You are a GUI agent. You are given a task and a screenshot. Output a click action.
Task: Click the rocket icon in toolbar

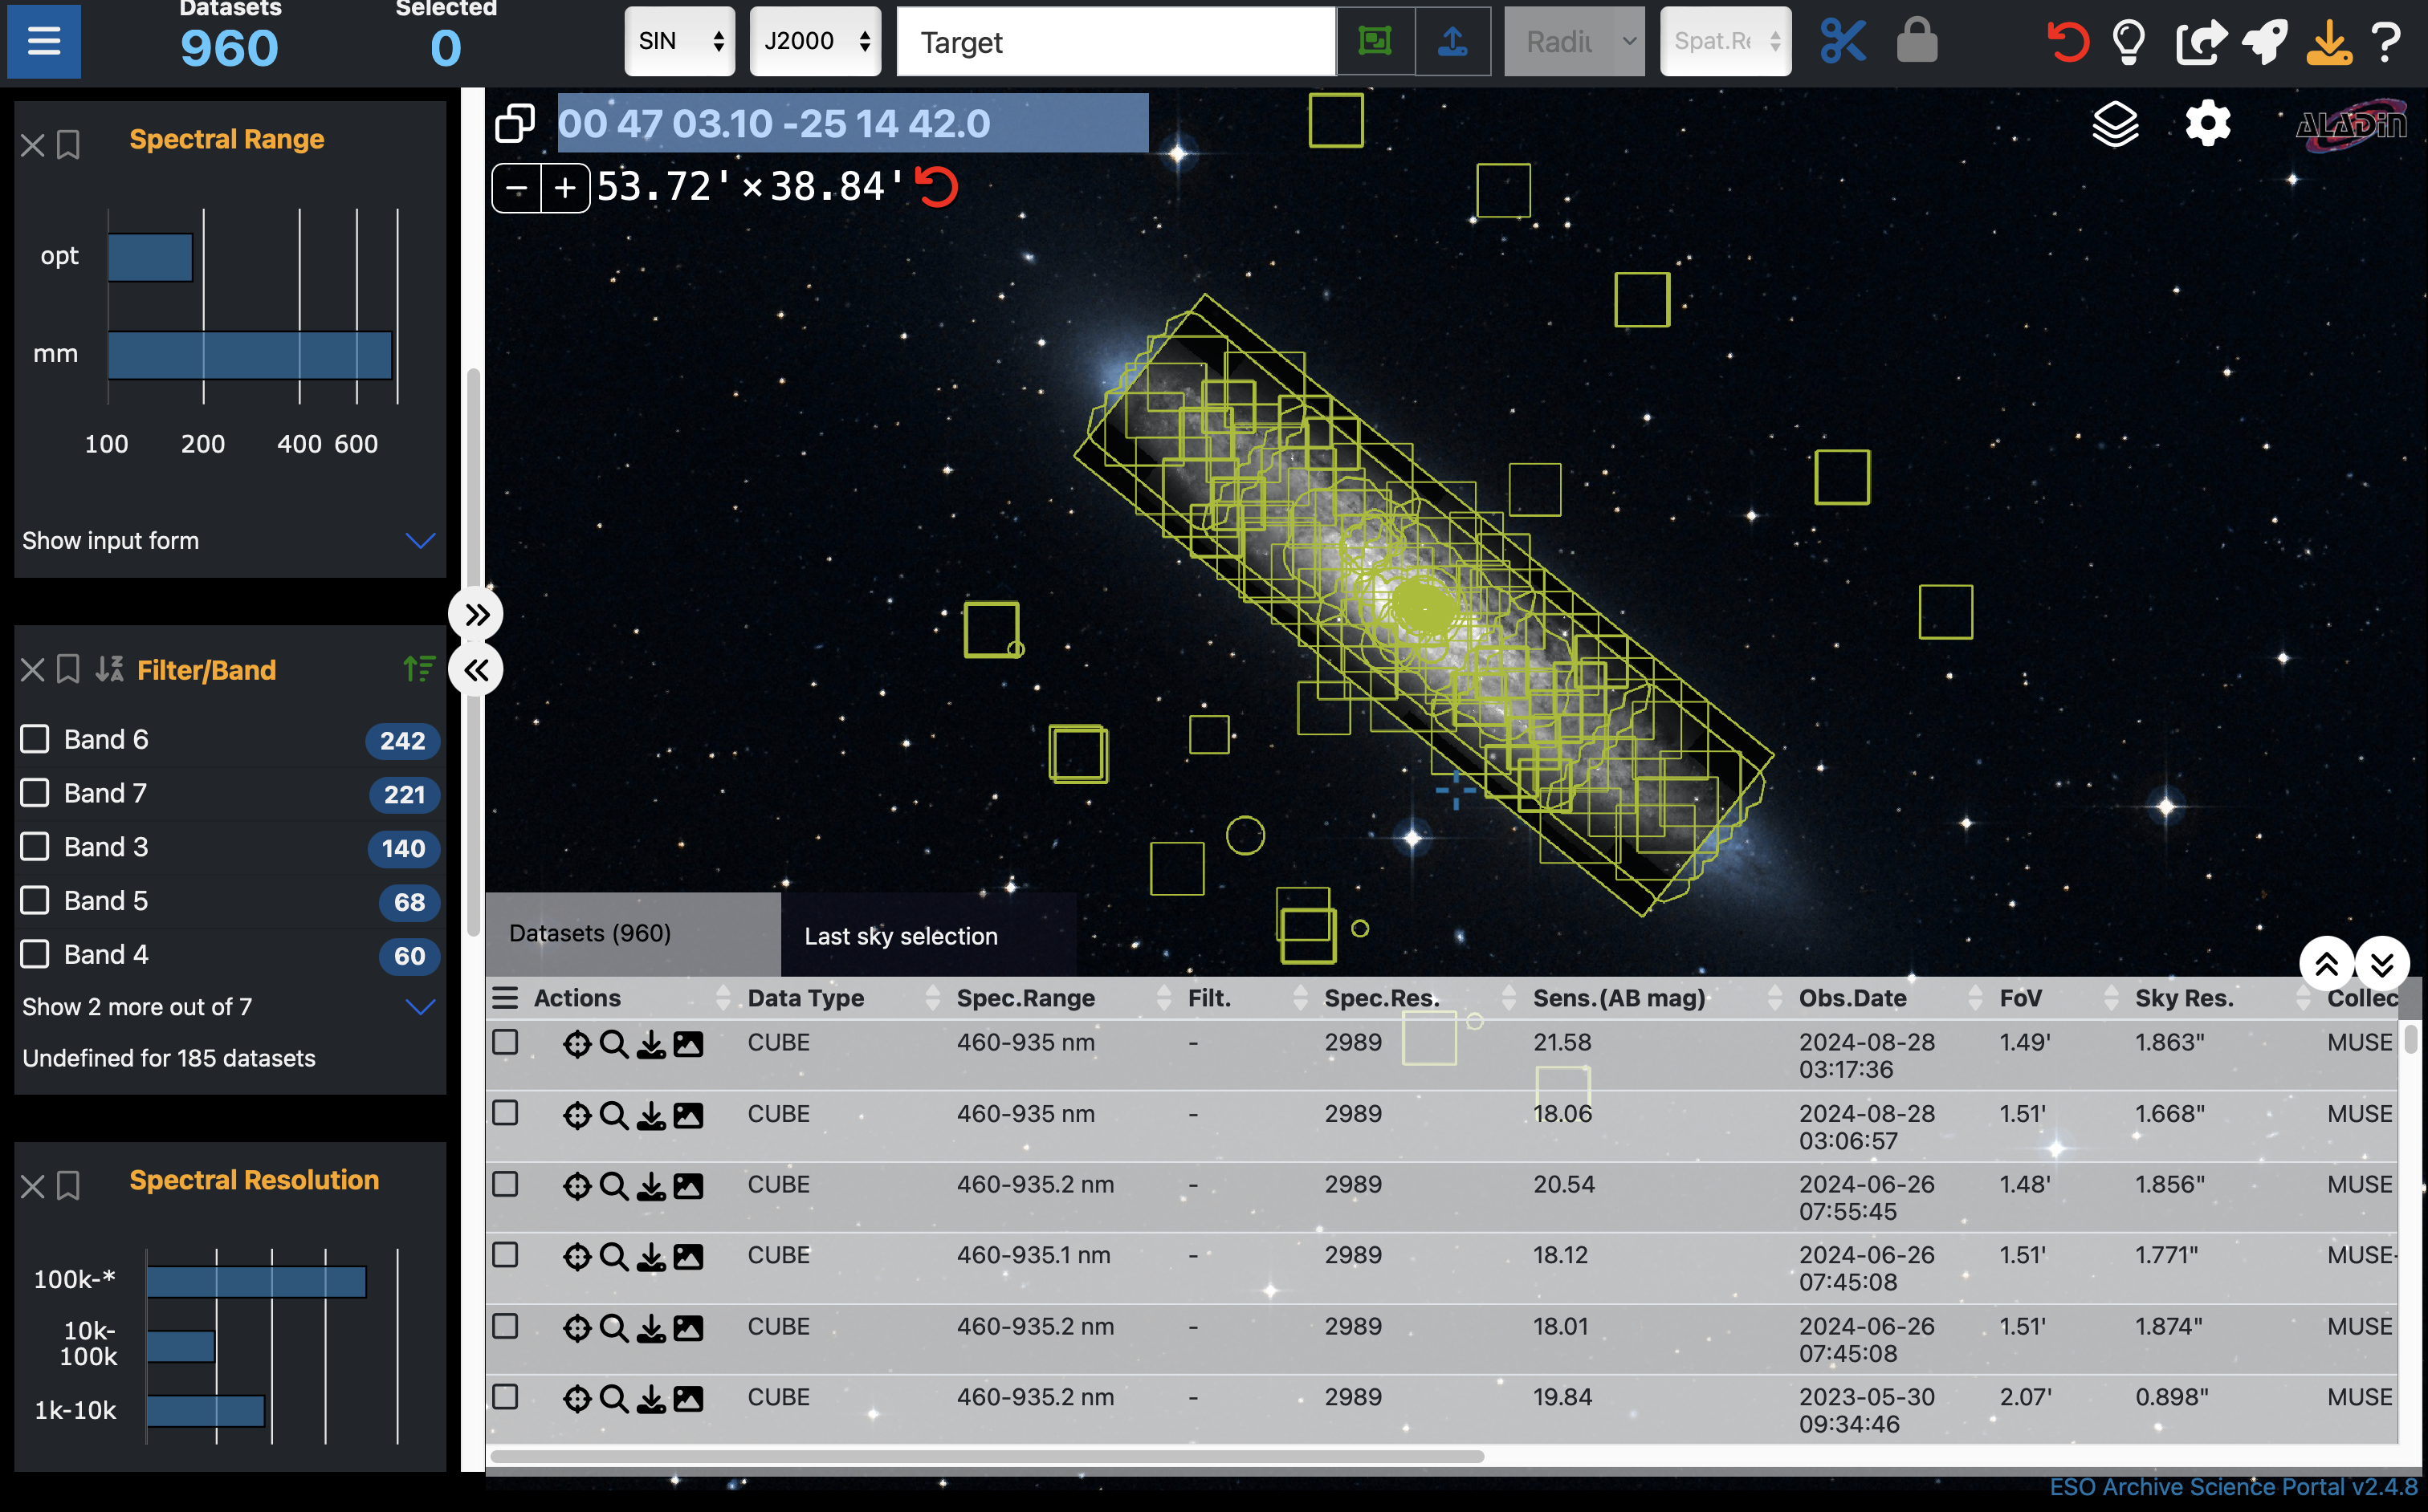coord(2264,41)
